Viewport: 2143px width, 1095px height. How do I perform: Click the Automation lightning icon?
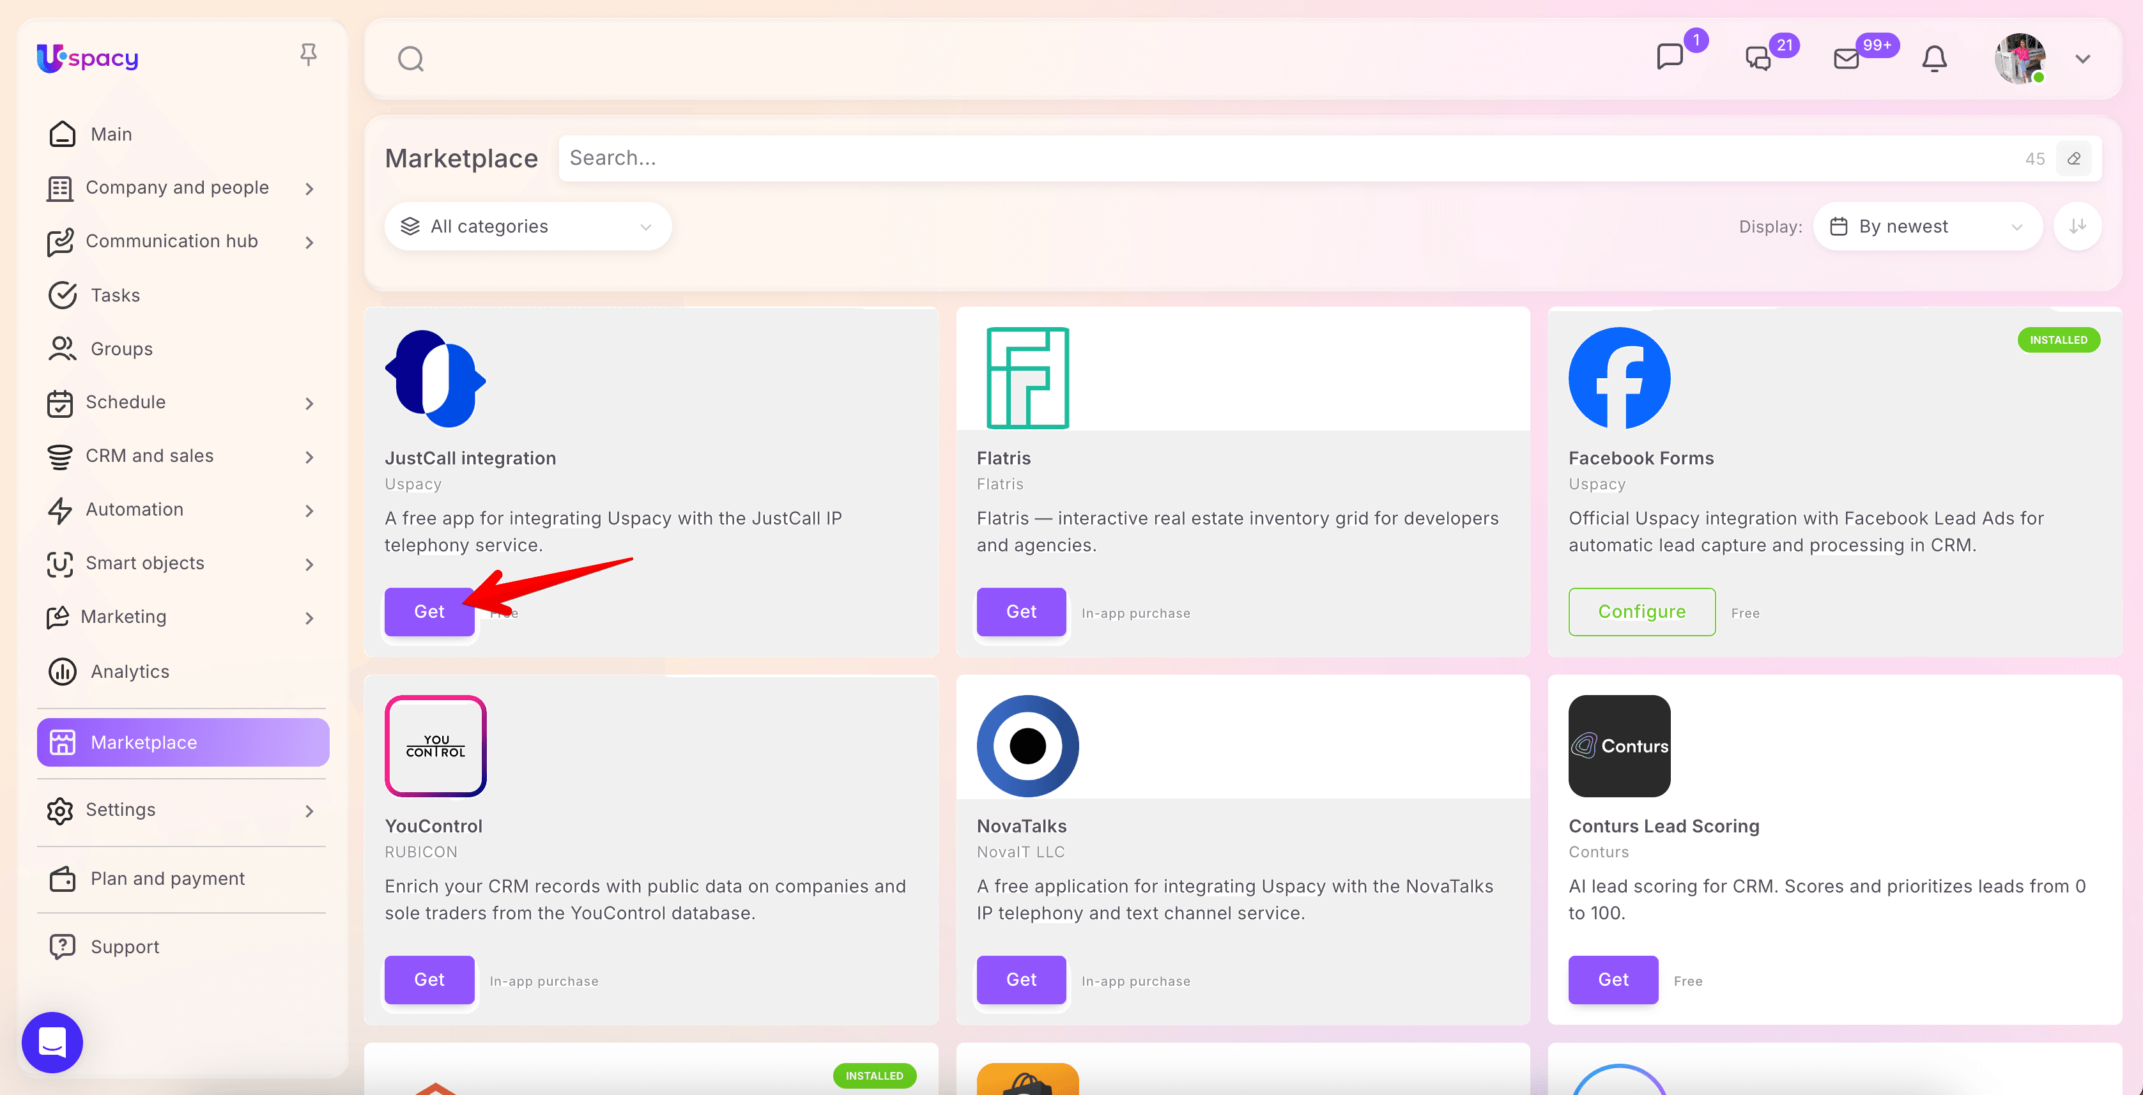pos(60,510)
